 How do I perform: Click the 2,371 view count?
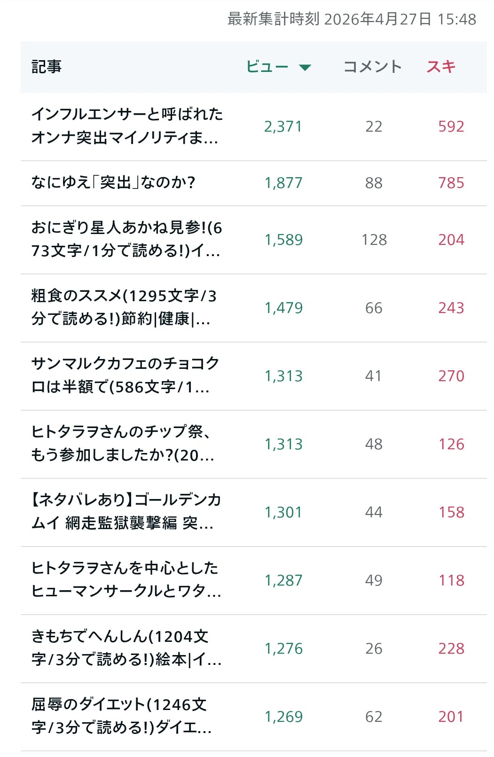pyautogui.click(x=283, y=126)
